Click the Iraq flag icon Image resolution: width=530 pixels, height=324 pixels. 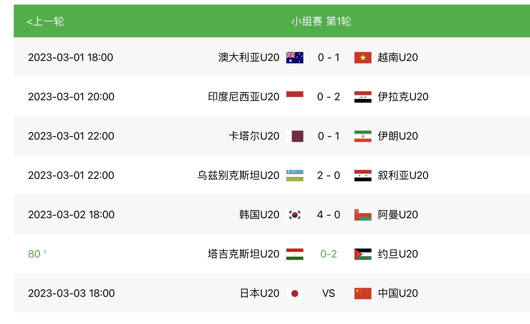coord(363,97)
